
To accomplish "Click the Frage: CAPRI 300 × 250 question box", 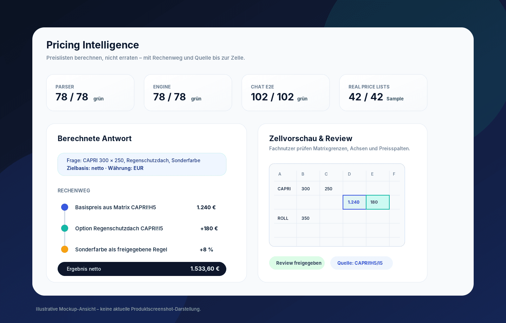I will [x=142, y=164].
